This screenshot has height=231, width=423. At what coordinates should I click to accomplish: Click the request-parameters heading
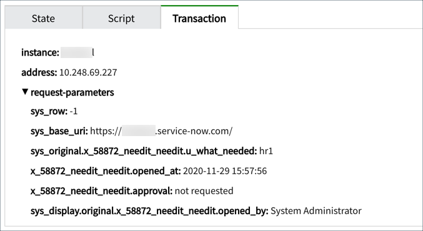[x=72, y=92]
